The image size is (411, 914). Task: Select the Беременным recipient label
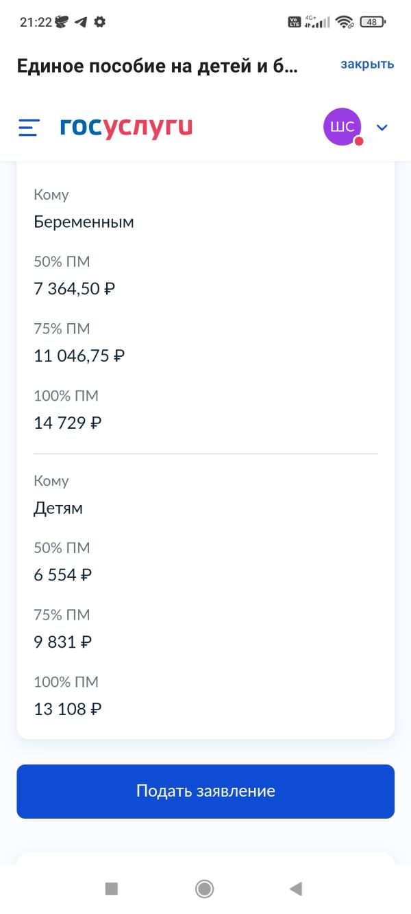[x=84, y=222]
